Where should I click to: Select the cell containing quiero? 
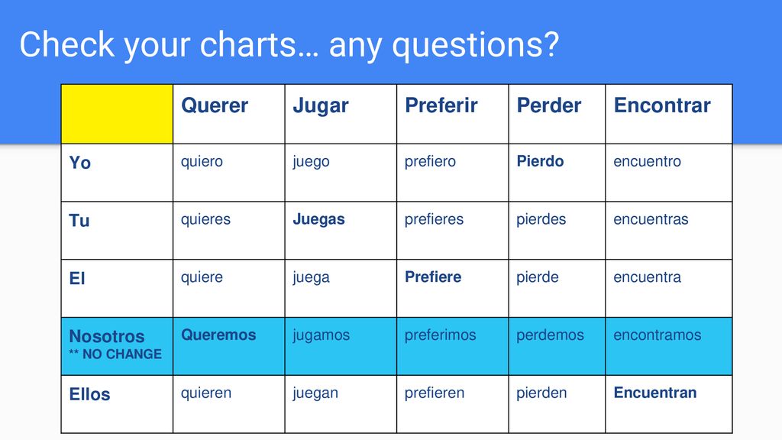pyautogui.click(x=229, y=173)
